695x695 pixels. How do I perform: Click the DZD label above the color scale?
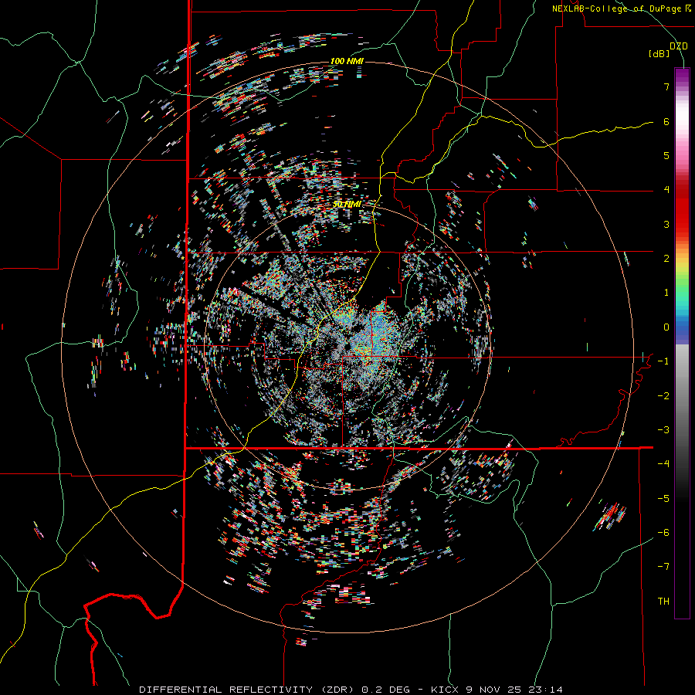pyautogui.click(x=678, y=46)
